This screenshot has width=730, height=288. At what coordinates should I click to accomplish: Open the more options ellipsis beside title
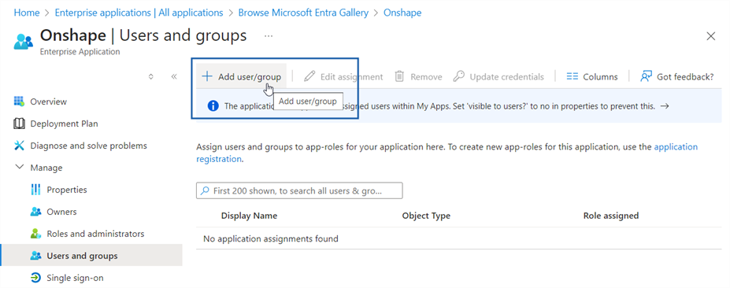click(x=269, y=36)
